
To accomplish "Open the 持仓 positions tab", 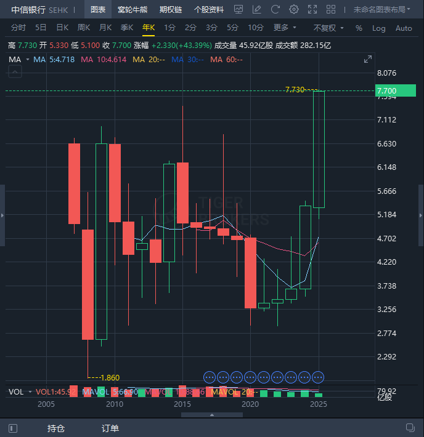I will pyautogui.click(x=56, y=428).
